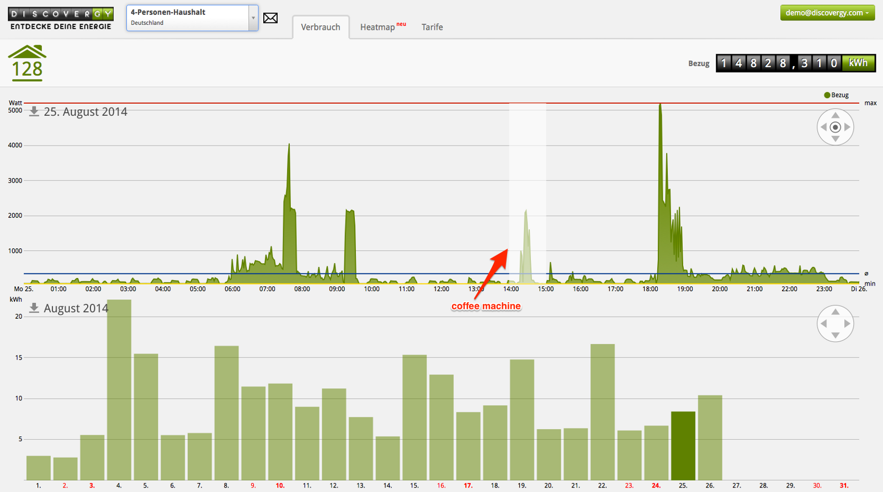Pan daily chart right with arrow
Screen dimensions: 883x492
pyautogui.click(x=848, y=127)
